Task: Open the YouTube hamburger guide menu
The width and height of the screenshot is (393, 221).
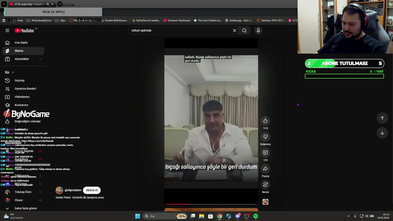Action: click(x=7, y=30)
